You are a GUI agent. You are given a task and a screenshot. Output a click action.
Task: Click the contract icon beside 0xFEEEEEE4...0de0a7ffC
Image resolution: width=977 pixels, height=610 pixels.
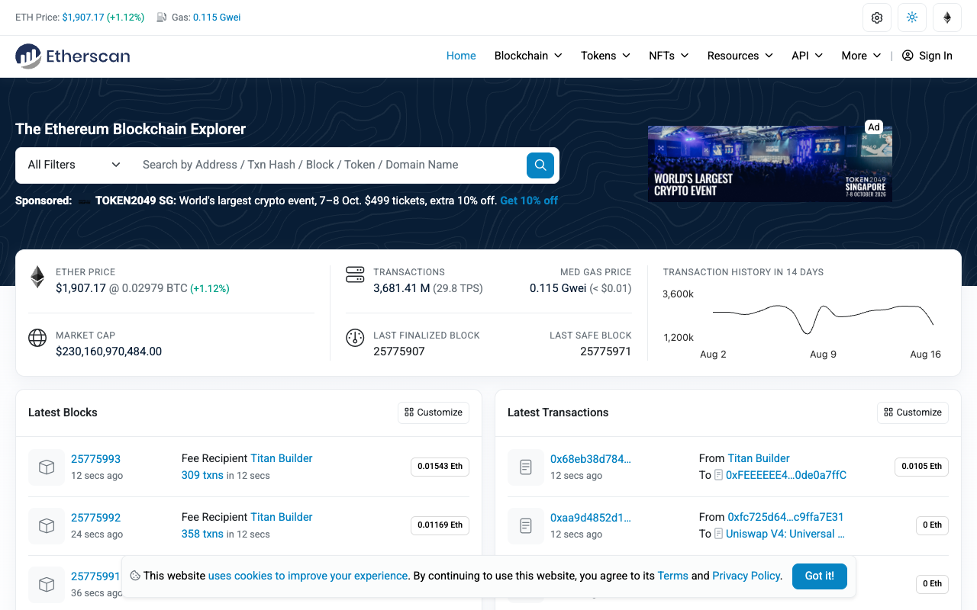[x=718, y=475]
